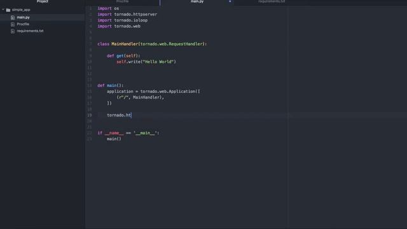Viewport: 407px width, 229px height.
Task: Open main.py in project tree
Action: (23, 17)
